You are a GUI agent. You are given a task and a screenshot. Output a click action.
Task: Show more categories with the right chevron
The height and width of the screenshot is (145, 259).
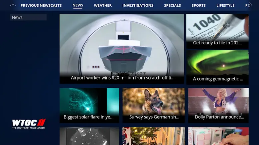tap(250, 5)
